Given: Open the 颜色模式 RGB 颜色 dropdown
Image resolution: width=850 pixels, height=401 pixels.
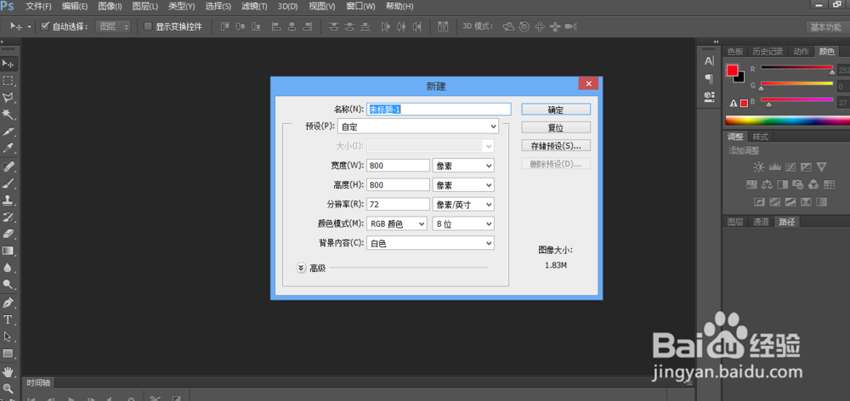Looking at the screenshot, I should (397, 223).
